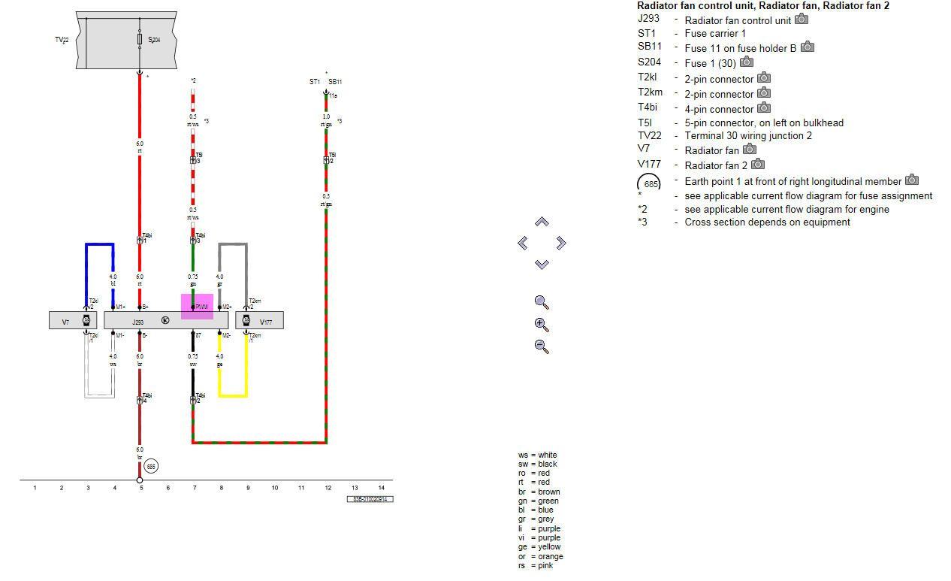Click the V177 legend code
951x581 pixels.
pyautogui.click(x=649, y=164)
